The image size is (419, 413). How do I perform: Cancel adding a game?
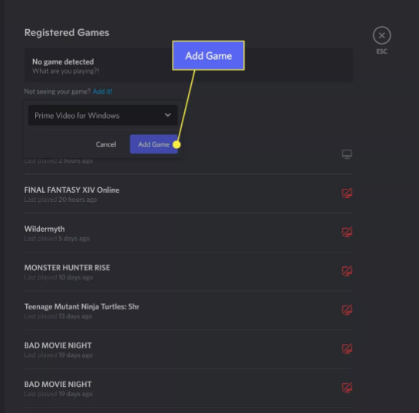[106, 144]
